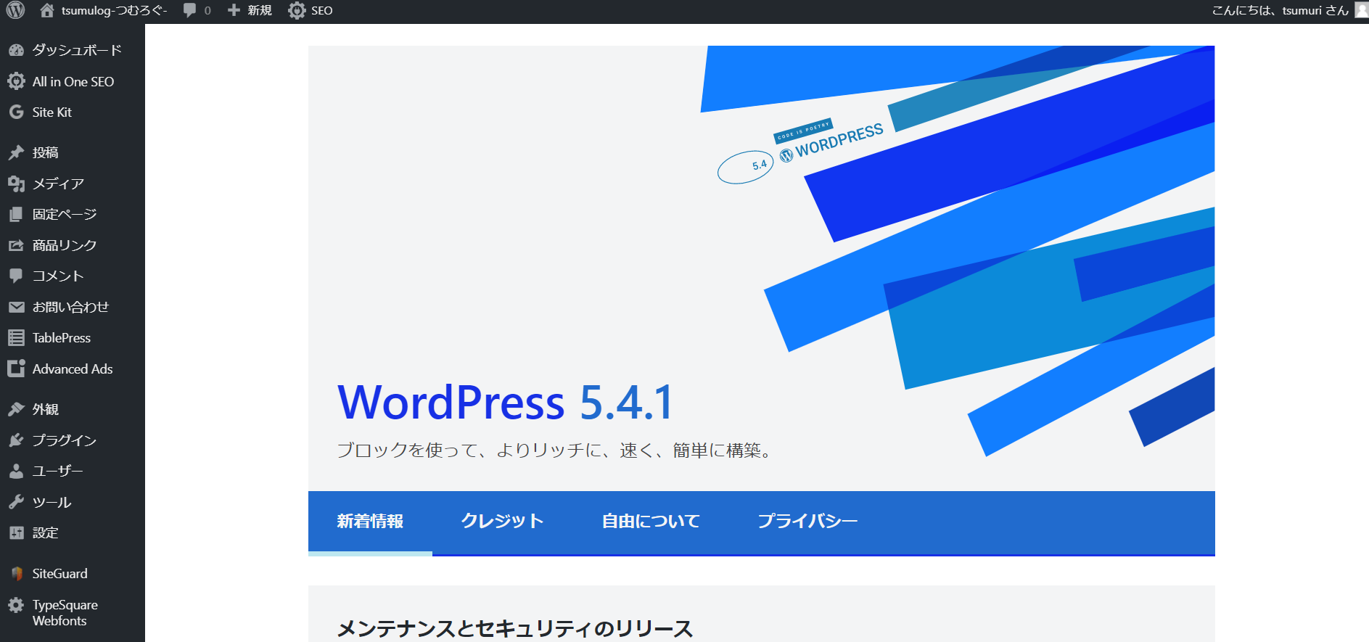Open the コメント menu label
Screen dimensions: 1369x642
[x=58, y=276]
